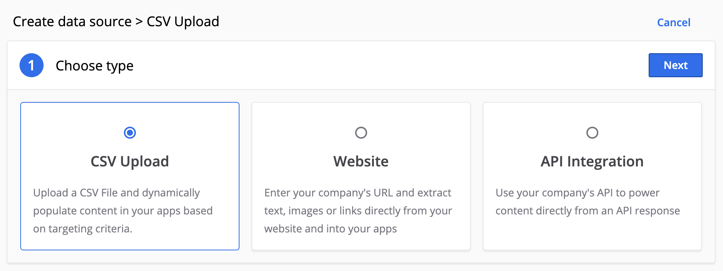This screenshot has height=271, width=723.
Task: Choose API Integration as the data source type
Action: pos(592,133)
